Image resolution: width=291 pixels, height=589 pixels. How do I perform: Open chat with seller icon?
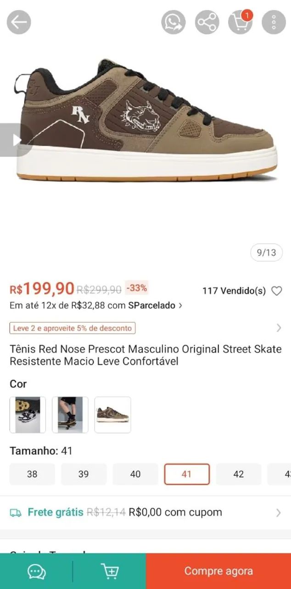tap(36, 572)
